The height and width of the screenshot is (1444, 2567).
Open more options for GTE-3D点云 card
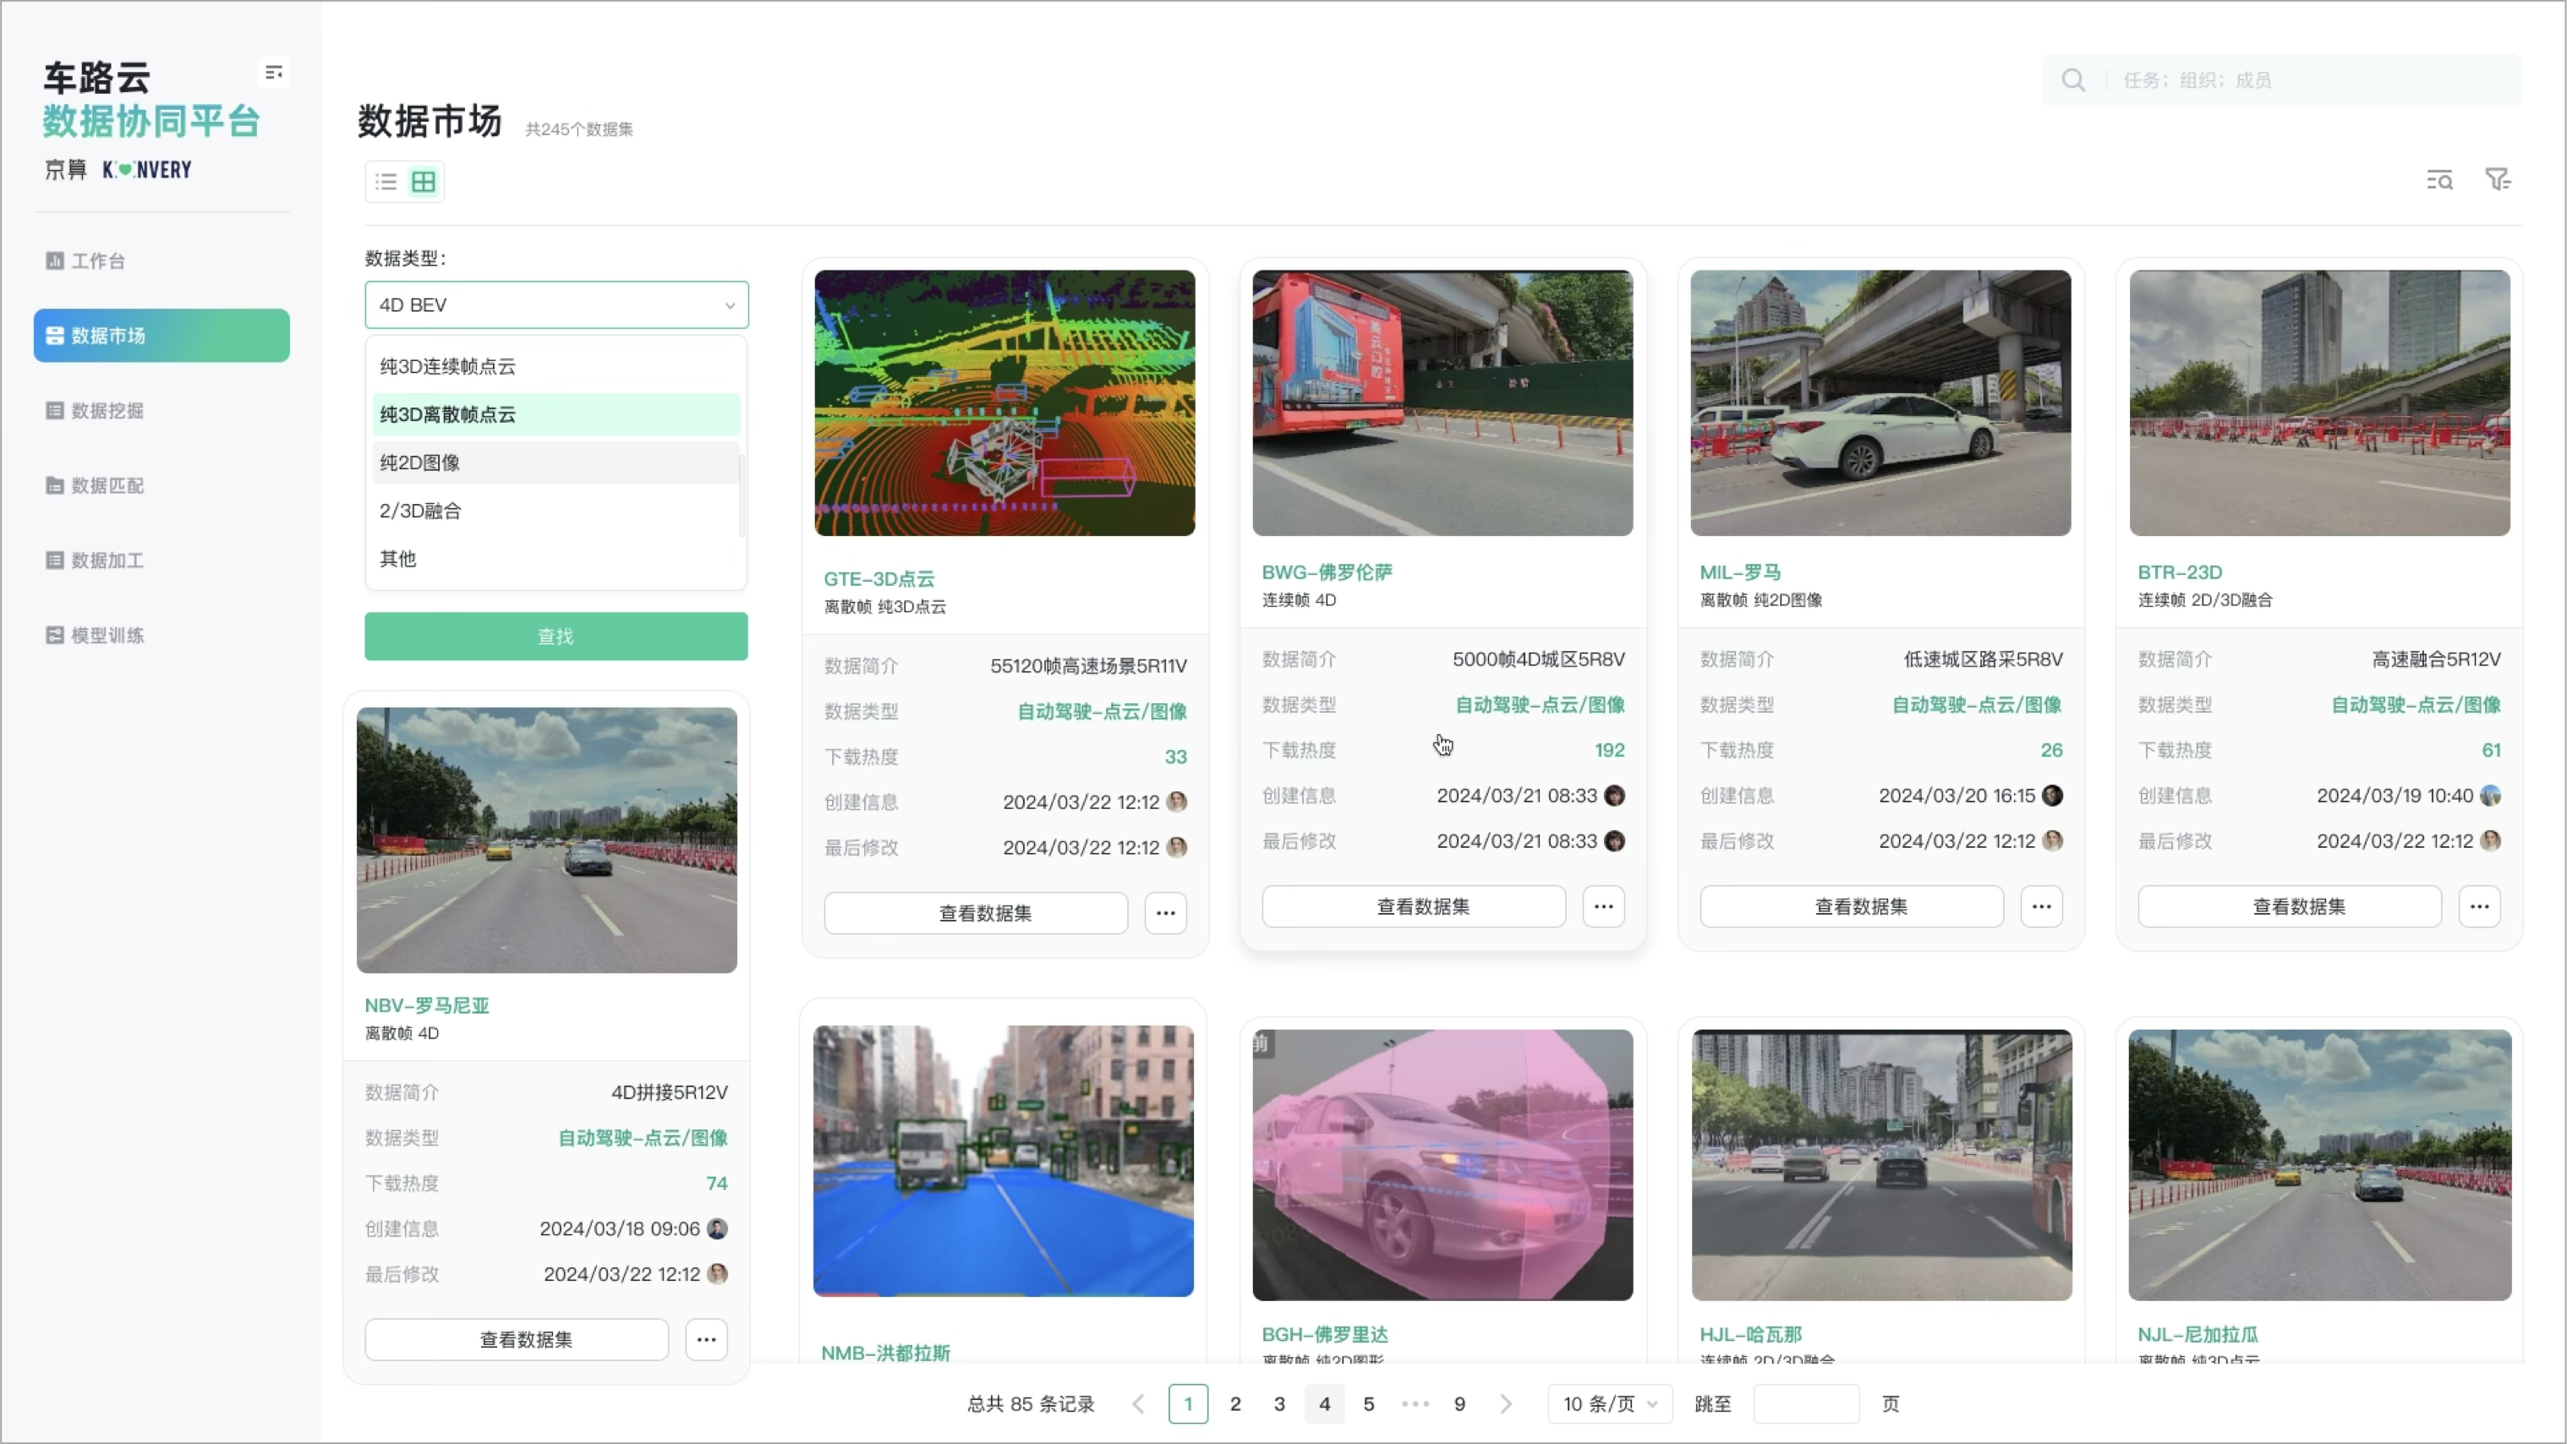1165,913
